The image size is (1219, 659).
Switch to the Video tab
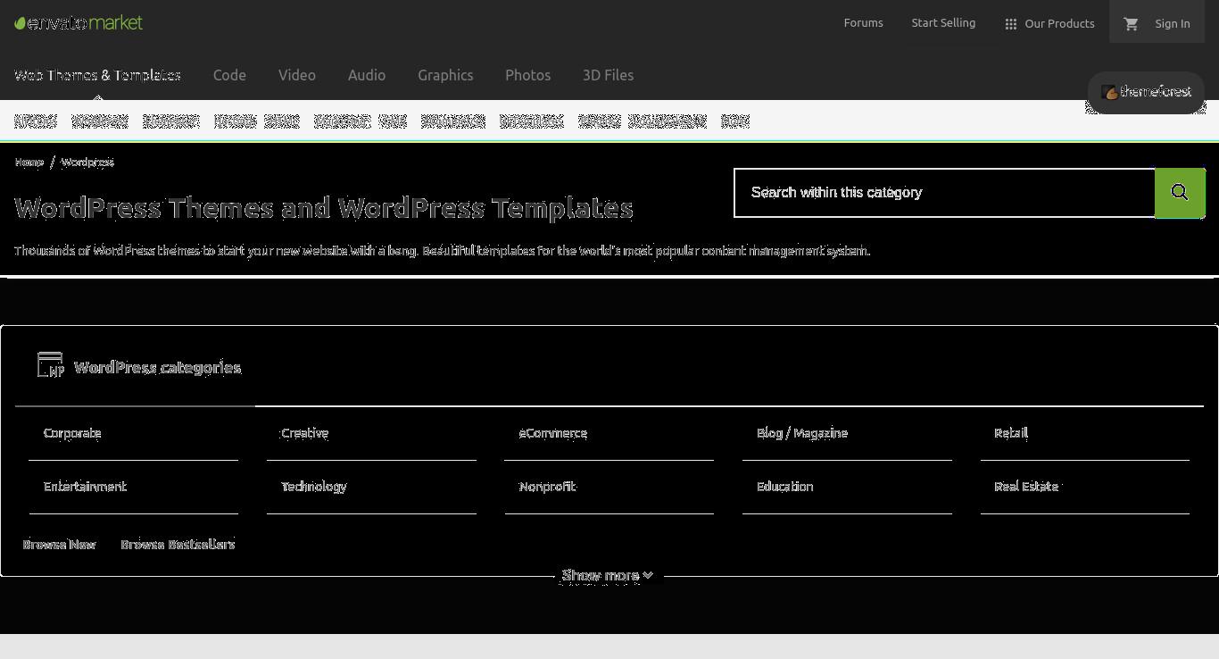[x=297, y=75]
